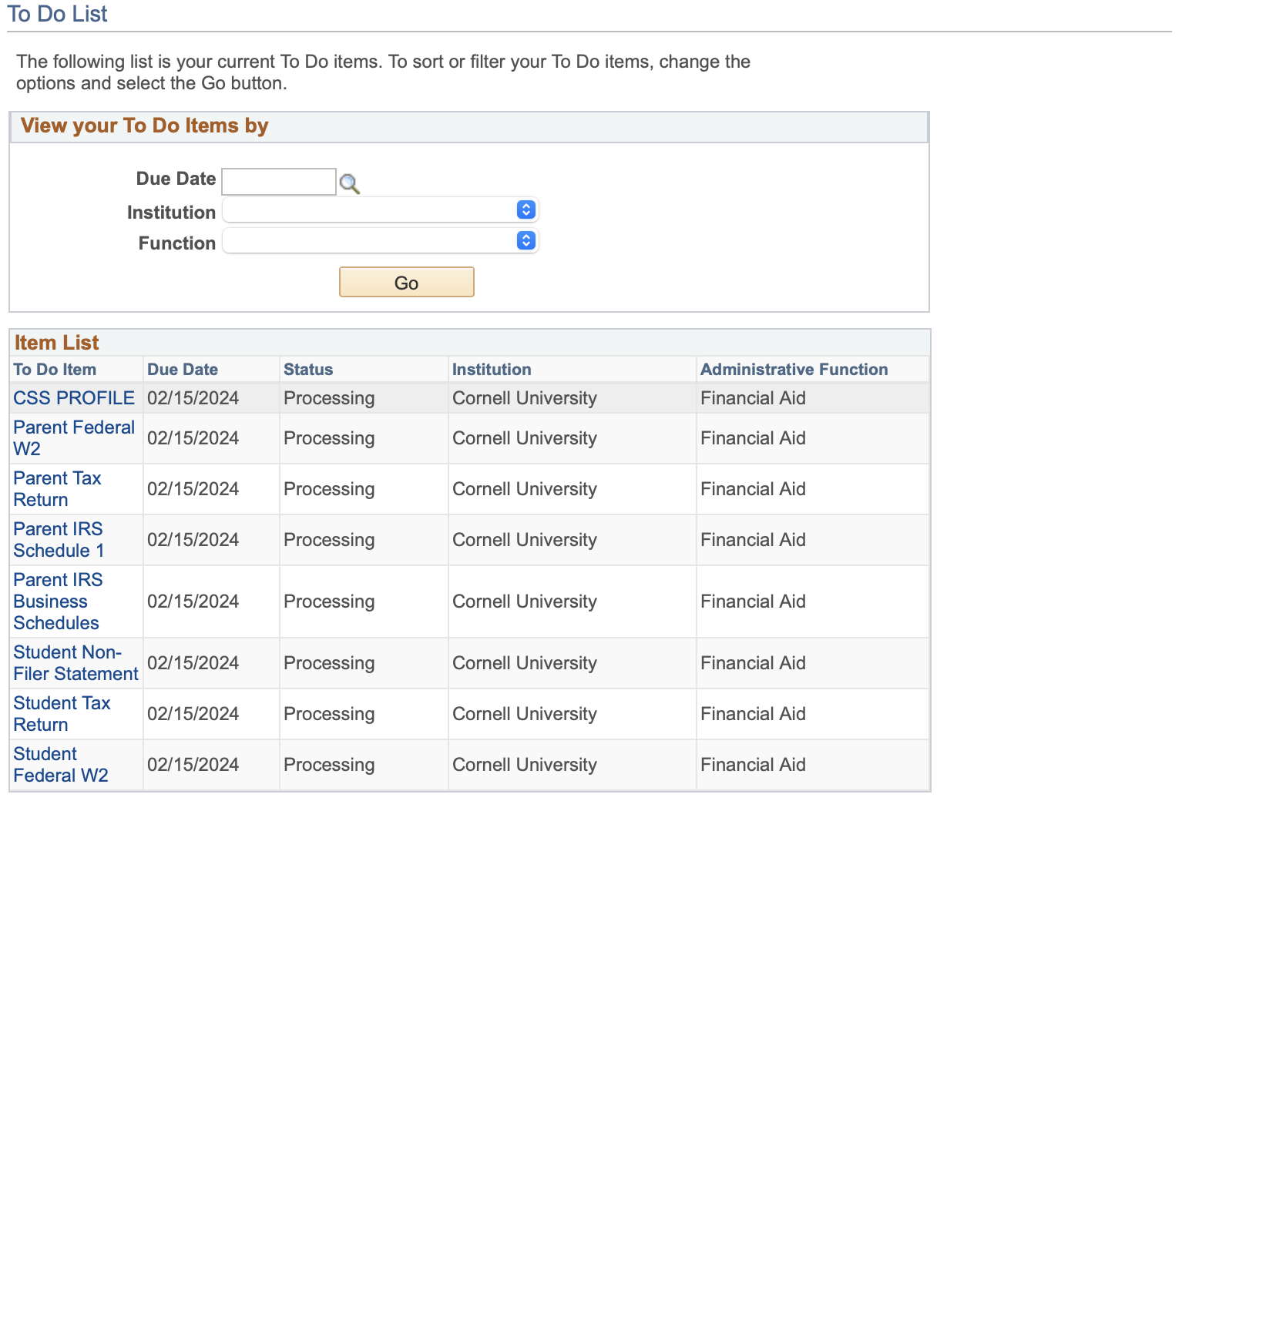This screenshot has width=1286, height=1327.
Task: Click due date in Parent IRS Schedule 1 row
Action: [x=193, y=540]
